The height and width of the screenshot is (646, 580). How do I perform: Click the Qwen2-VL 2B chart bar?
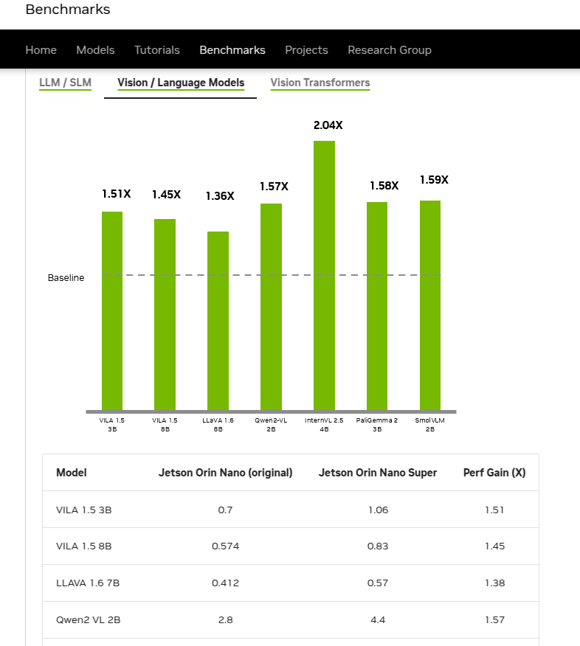pos(272,307)
